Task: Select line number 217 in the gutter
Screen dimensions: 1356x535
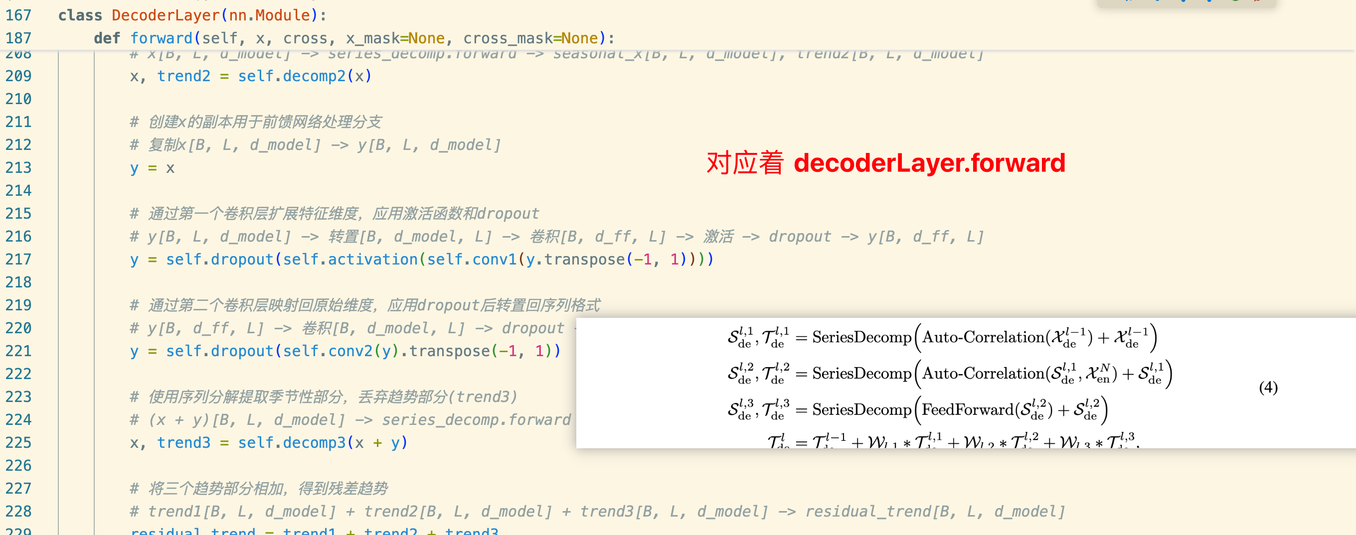Action: pos(18,260)
